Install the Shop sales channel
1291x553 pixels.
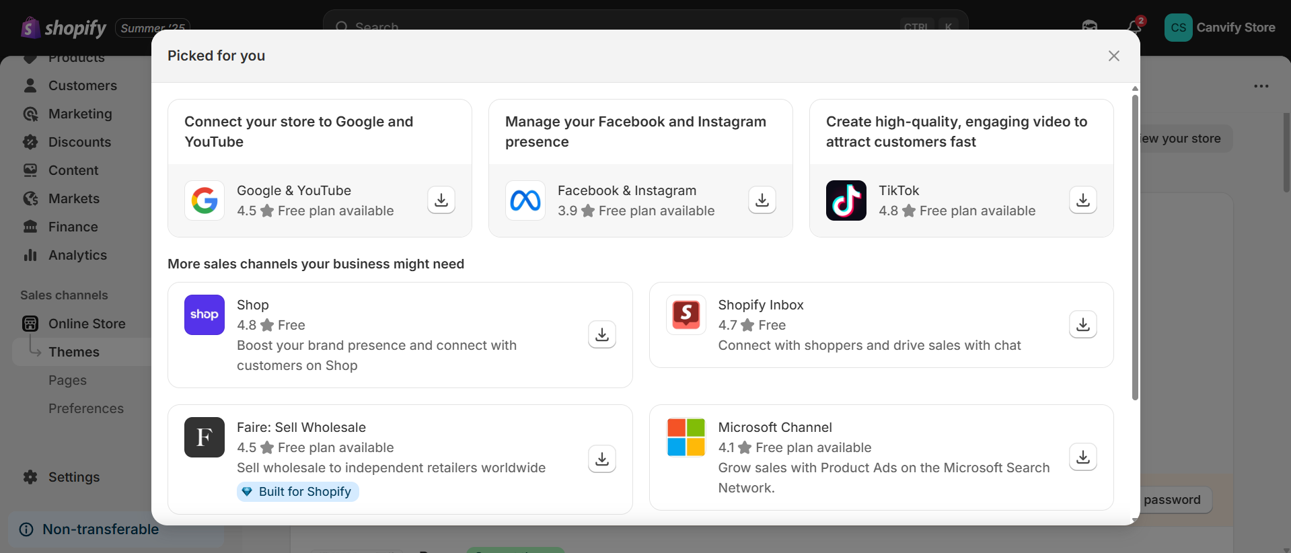click(602, 334)
